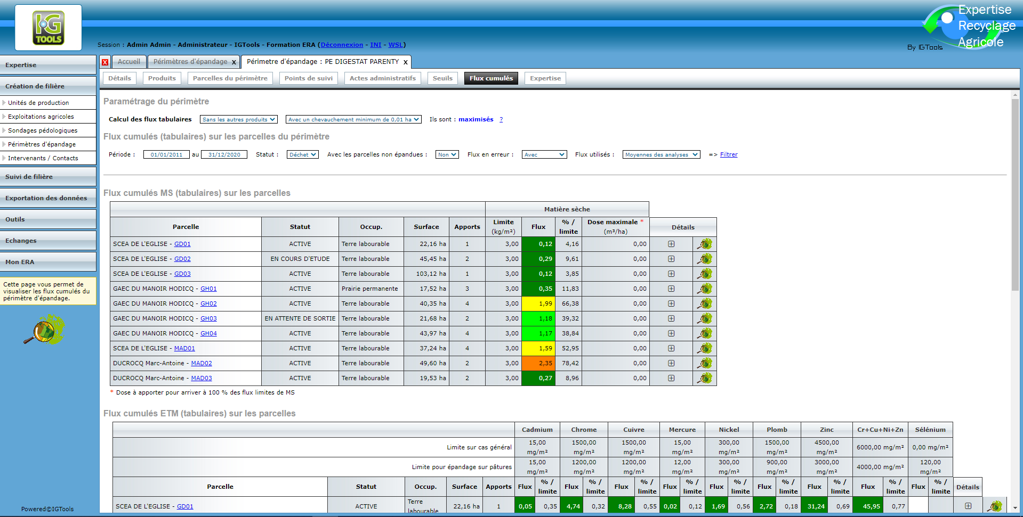Expand details for MAD01 parcel row
Screen dimensions: 1023x517
[x=671, y=348]
